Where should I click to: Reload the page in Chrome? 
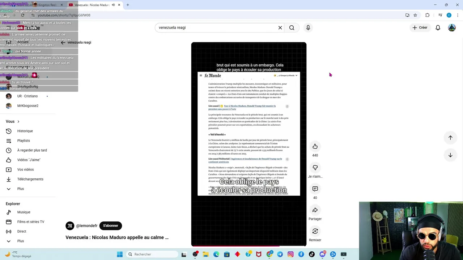click(x=23, y=15)
